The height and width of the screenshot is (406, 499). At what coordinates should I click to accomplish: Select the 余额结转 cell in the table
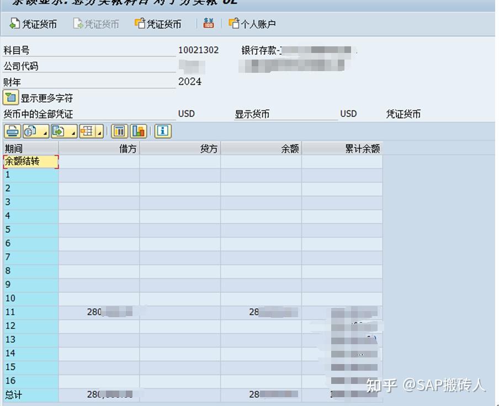click(x=30, y=161)
